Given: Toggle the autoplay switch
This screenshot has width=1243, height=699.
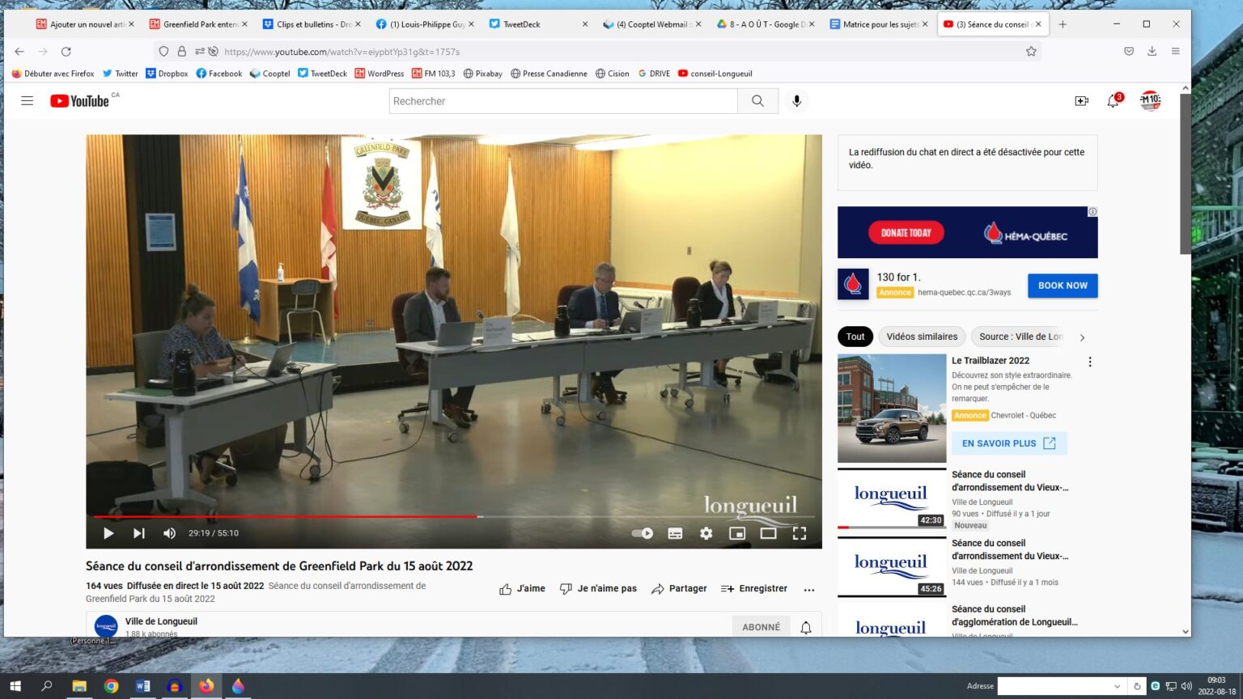Looking at the screenshot, I should point(643,533).
